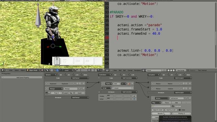Click Run Script button
Screen dimensions: 217x122
[181, 70]
